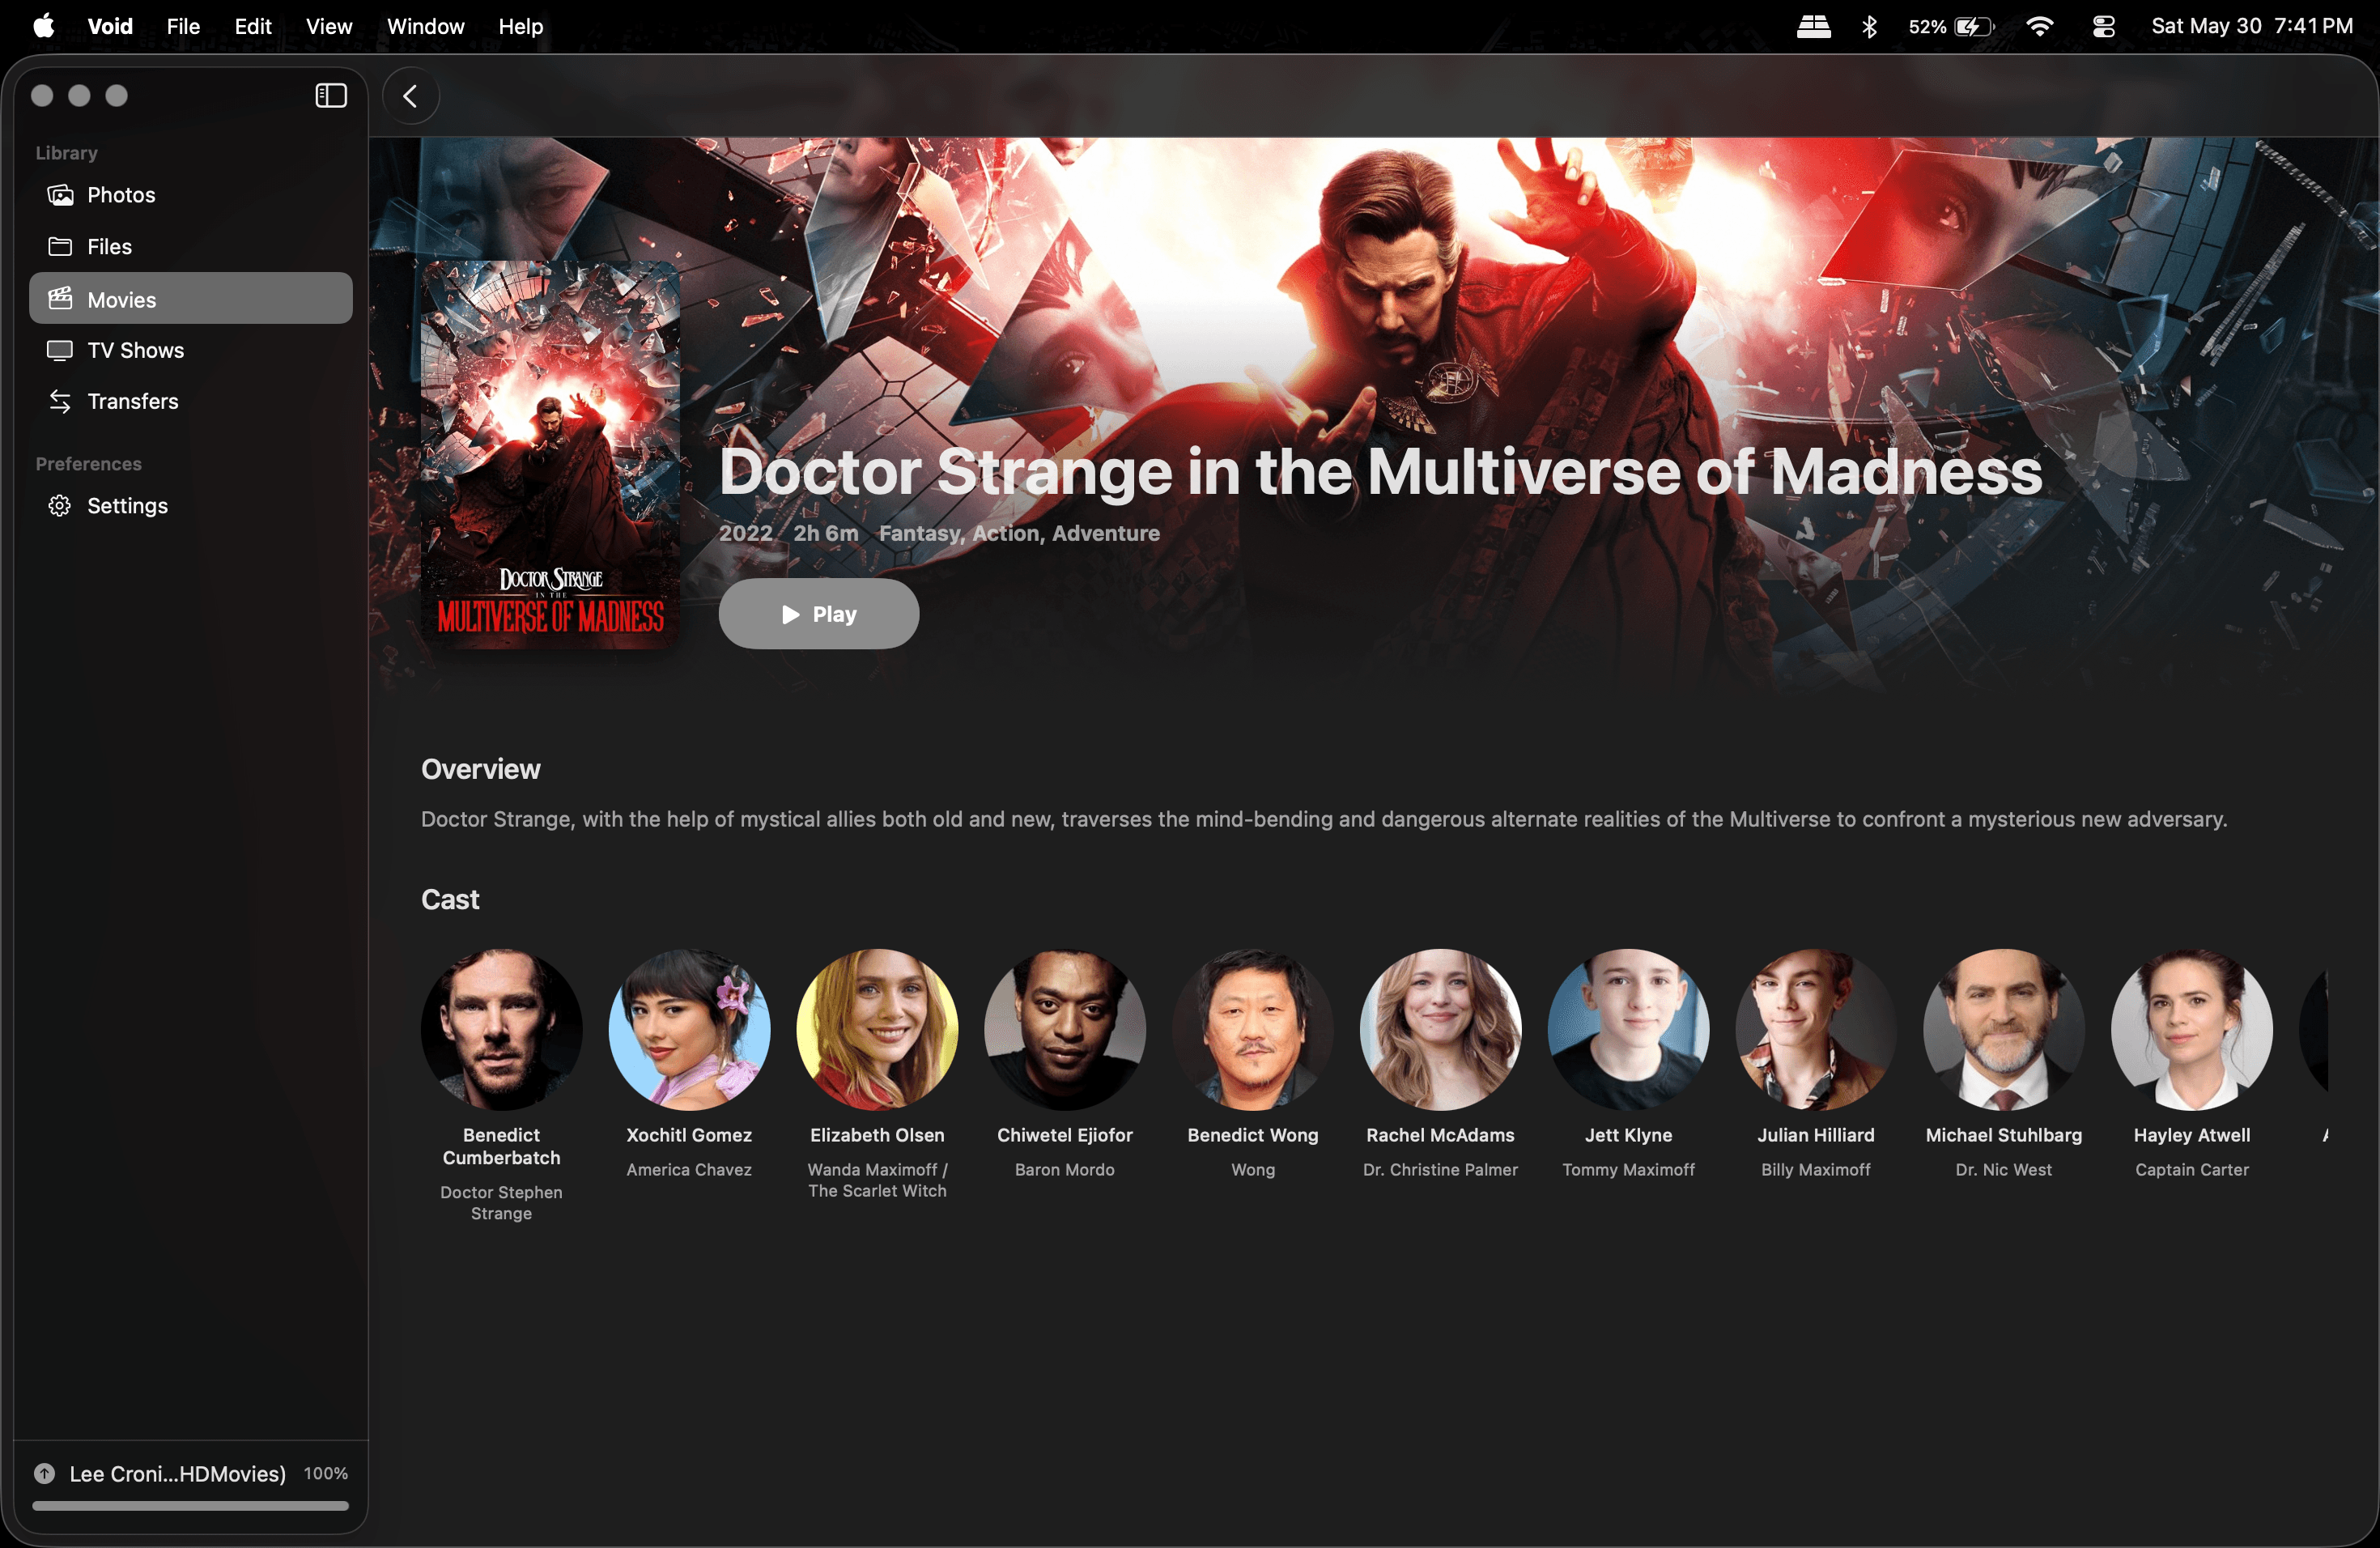Select Benedict Wong's cast photo
Image resolution: width=2380 pixels, height=1548 pixels.
(1253, 1030)
